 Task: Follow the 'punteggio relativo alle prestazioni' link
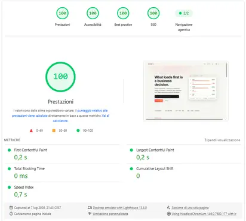coord(60,113)
